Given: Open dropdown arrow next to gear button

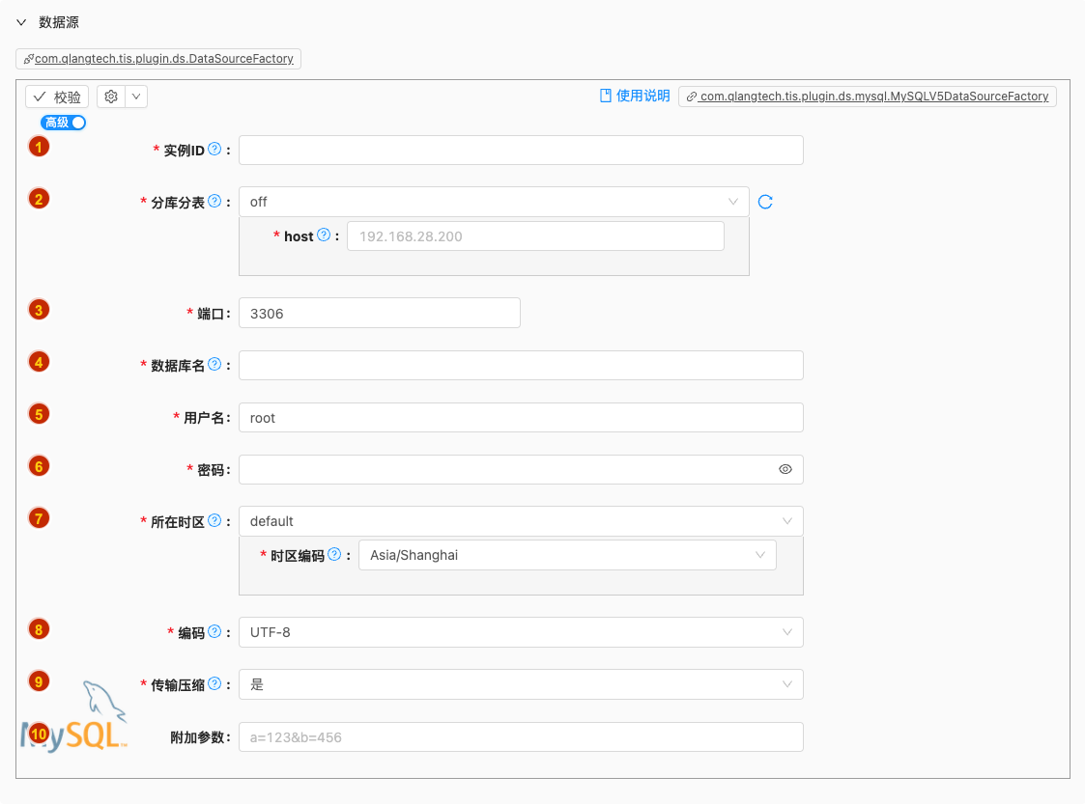Looking at the screenshot, I should pyautogui.click(x=136, y=97).
